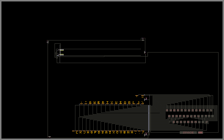Click the orange backslash label in top row
Viewport: 224px width, 140px height.
click(143, 102)
